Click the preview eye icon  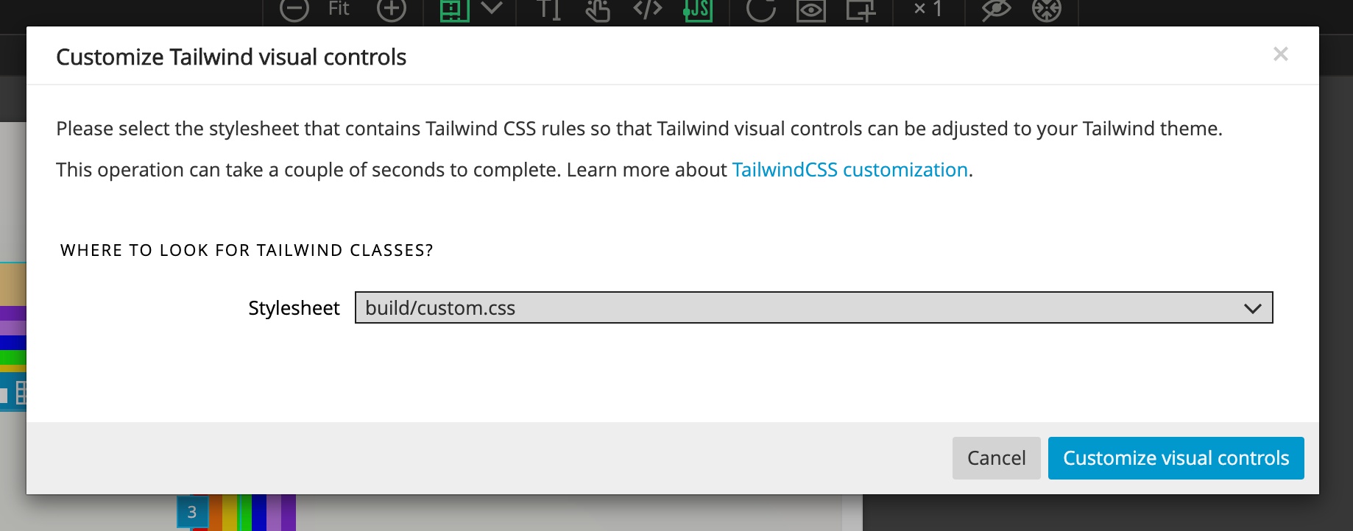[x=810, y=10]
